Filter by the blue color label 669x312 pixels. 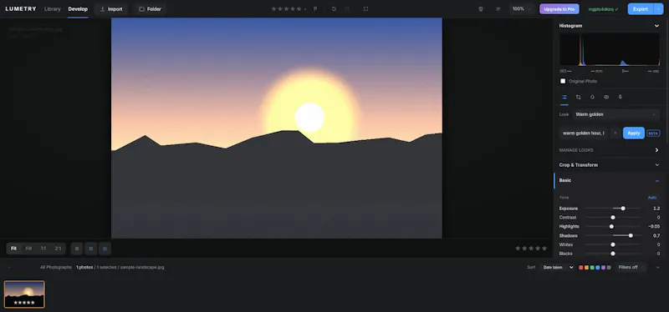coord(598,267)
